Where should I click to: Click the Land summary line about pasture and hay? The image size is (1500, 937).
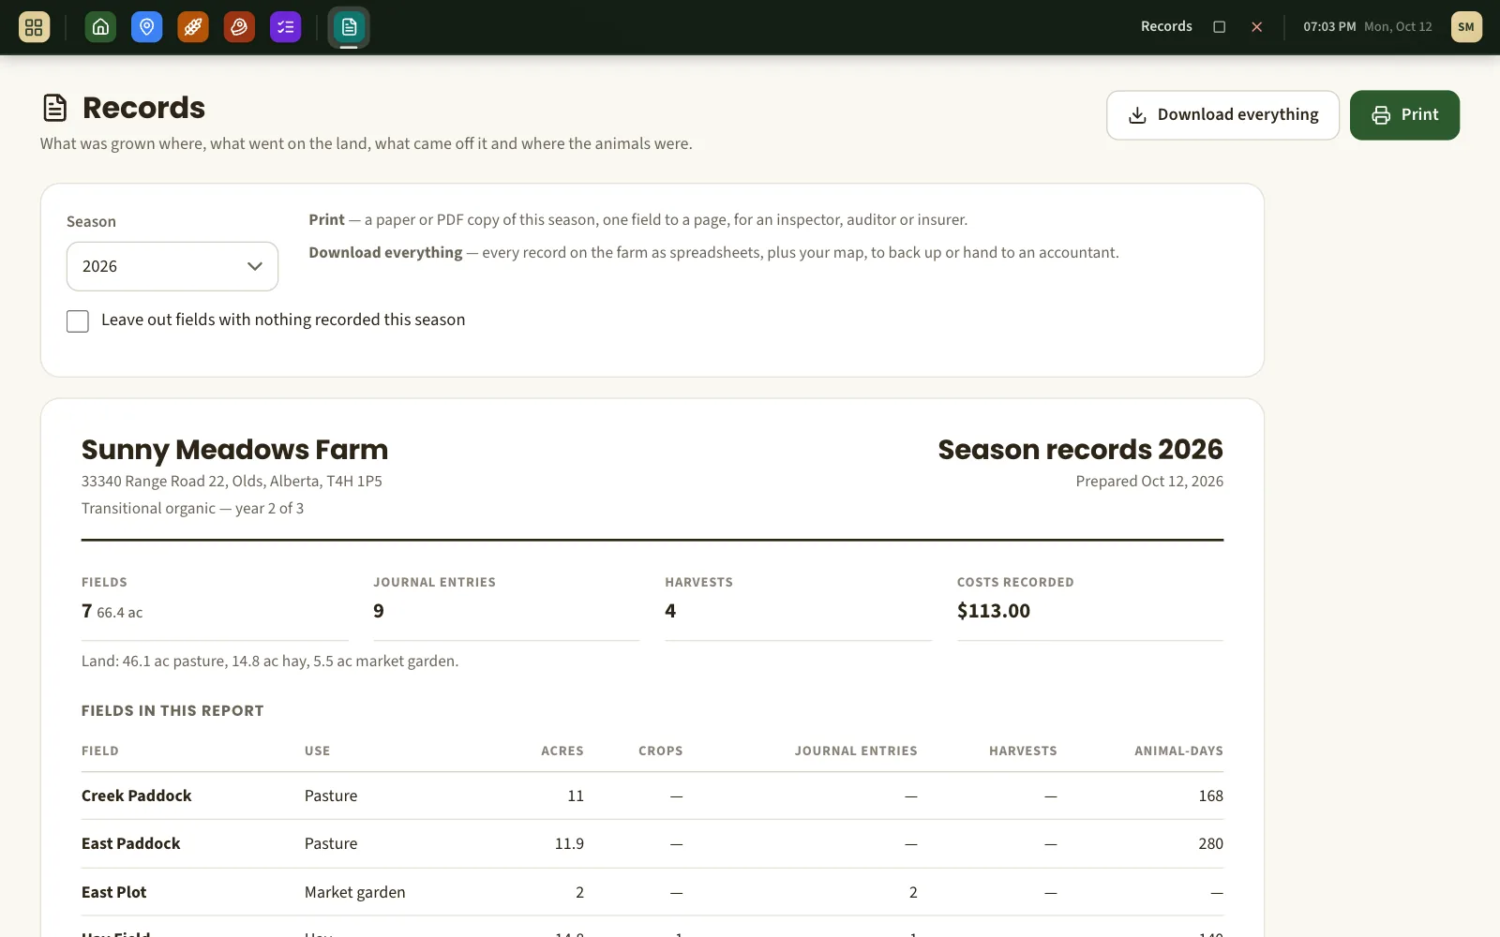click(270, 661)
